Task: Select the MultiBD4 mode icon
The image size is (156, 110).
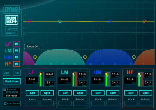Action: [11, 20]
